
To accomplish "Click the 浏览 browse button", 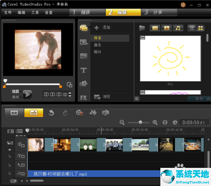I will tap(102, 97).
